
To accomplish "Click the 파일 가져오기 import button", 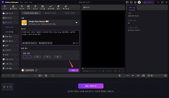I will click(91, 86).
